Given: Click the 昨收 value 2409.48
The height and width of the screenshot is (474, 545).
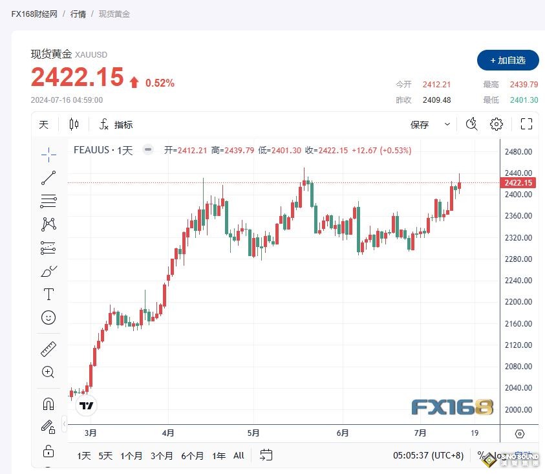Looking at the screenshot, I should coord(436,100).
